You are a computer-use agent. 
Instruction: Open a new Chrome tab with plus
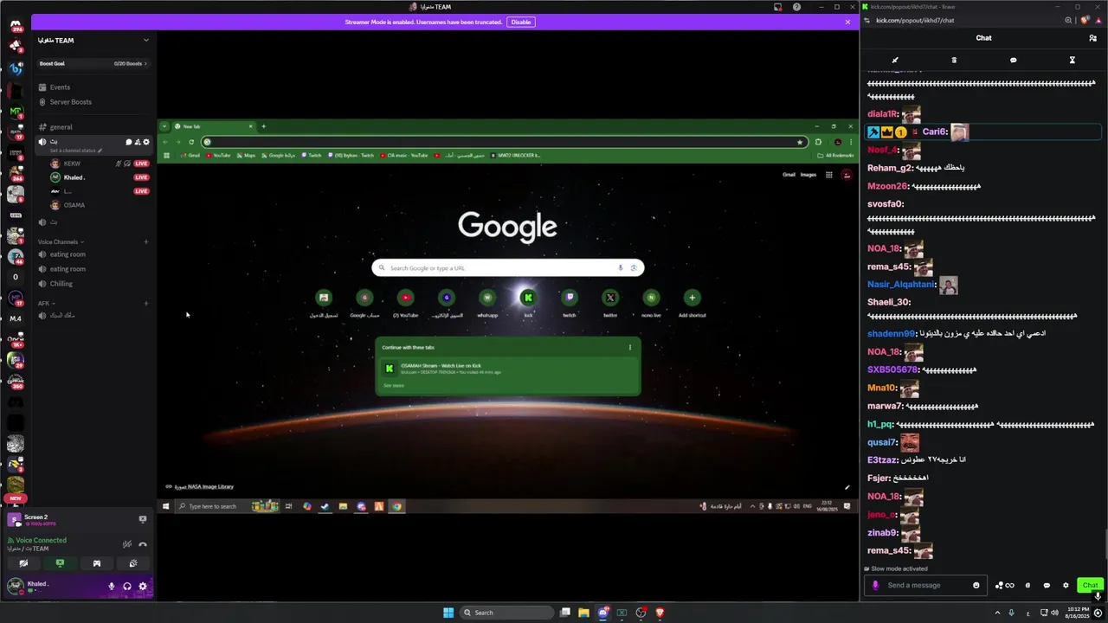click(264, 126)
